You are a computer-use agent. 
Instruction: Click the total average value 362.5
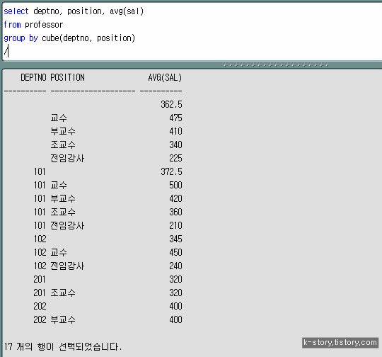[171, 104]
